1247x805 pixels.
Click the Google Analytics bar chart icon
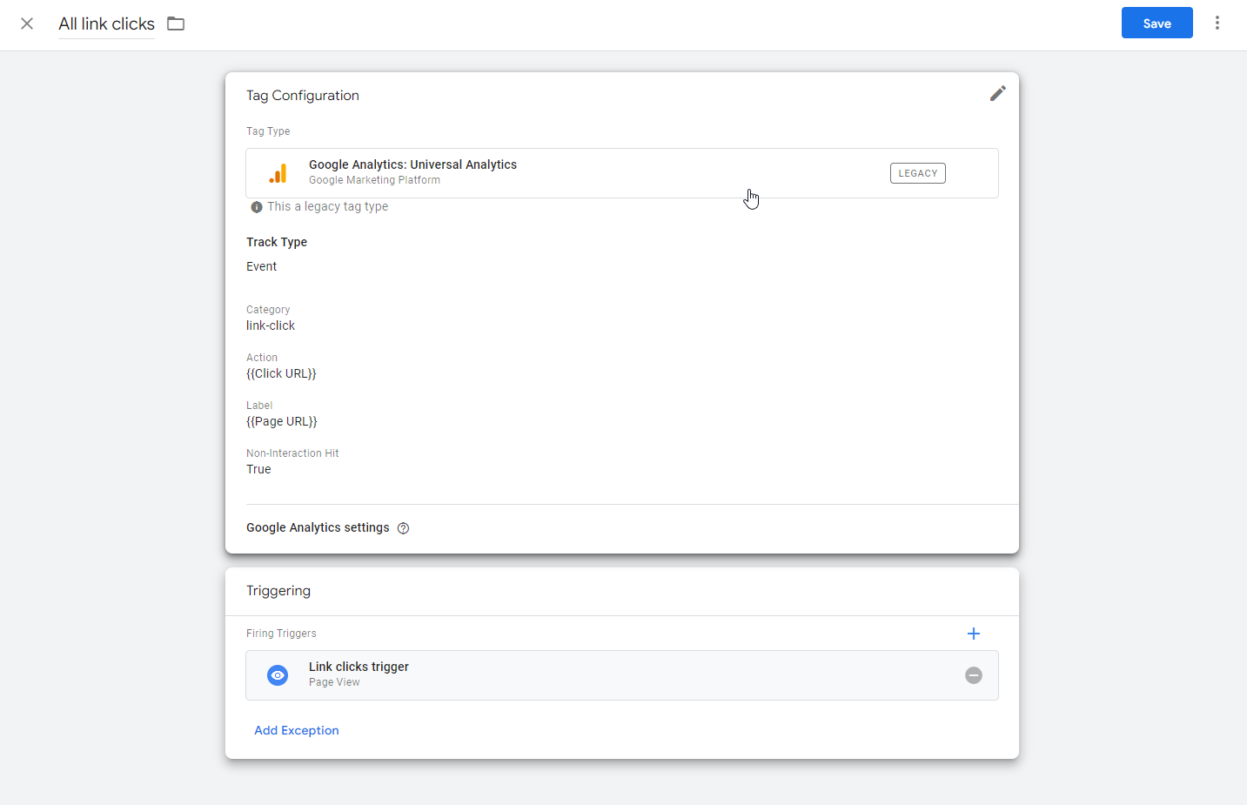pyautogui.click(x=278, y=173)
